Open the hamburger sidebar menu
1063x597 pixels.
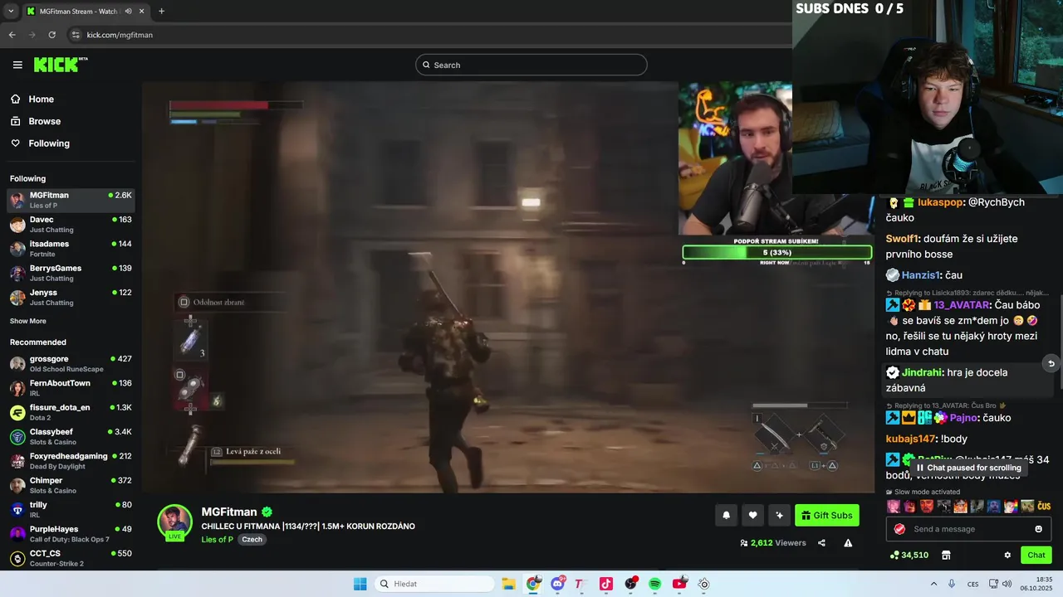pyautogui.click(x=17, y=65)
